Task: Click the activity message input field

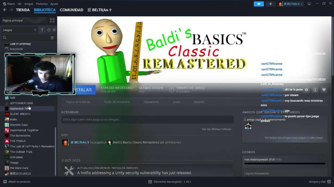Action: [147, 119]
